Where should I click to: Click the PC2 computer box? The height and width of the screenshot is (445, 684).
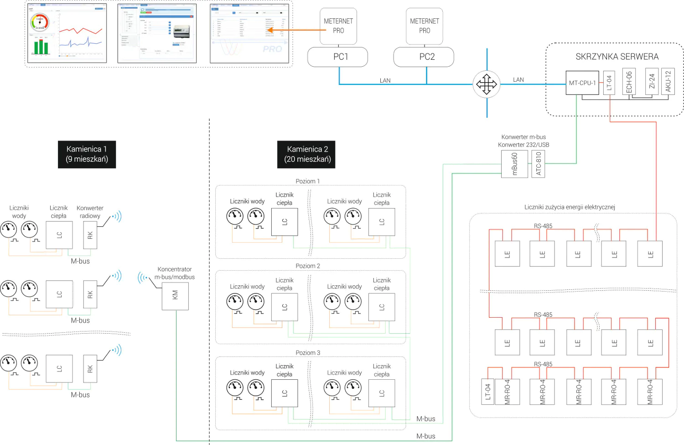point(424,57)
